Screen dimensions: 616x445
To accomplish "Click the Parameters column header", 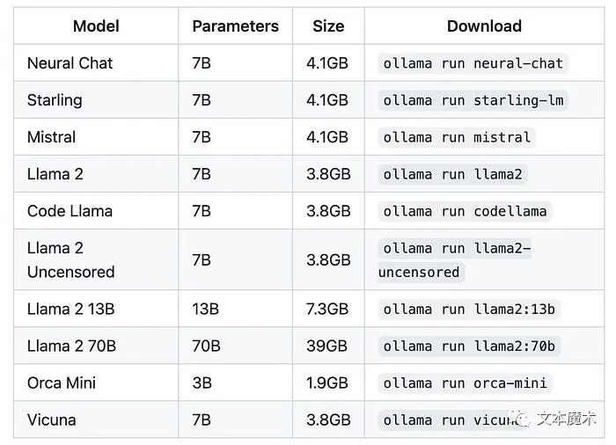I will 235,26.
